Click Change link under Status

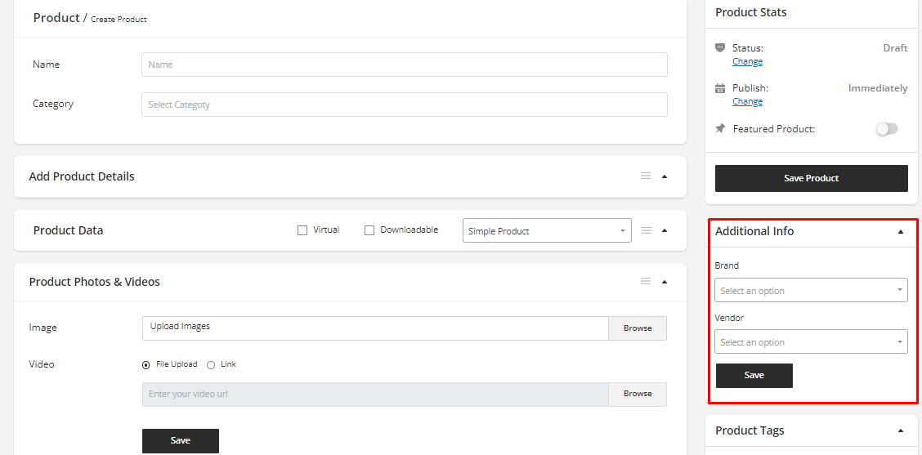[x=747, y=62]
